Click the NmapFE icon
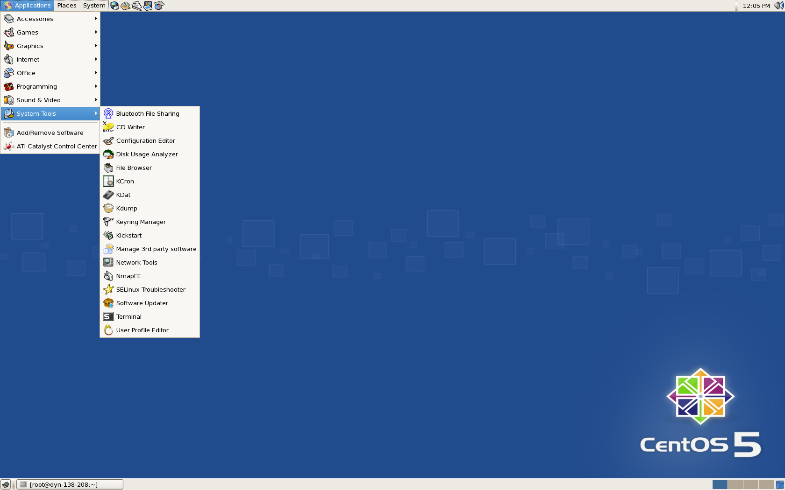The image size is (785, 490). (x=108, y=276)
